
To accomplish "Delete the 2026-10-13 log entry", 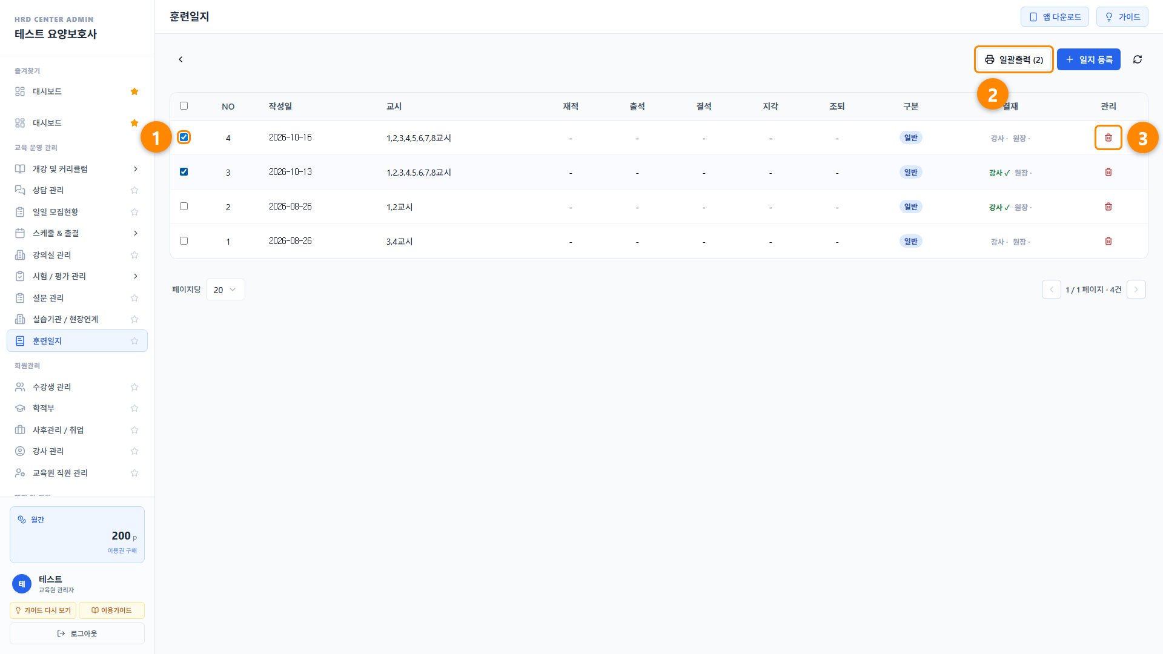I will click(x=1108, y=172).
